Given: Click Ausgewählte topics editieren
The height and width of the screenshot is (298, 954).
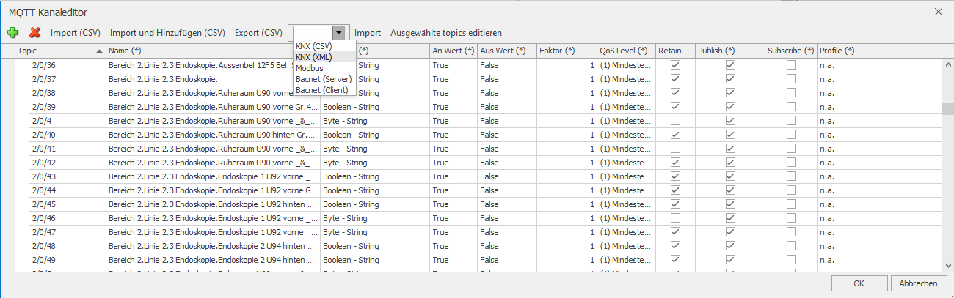Looking at the screenshot, I should click(x=446, y=33).
